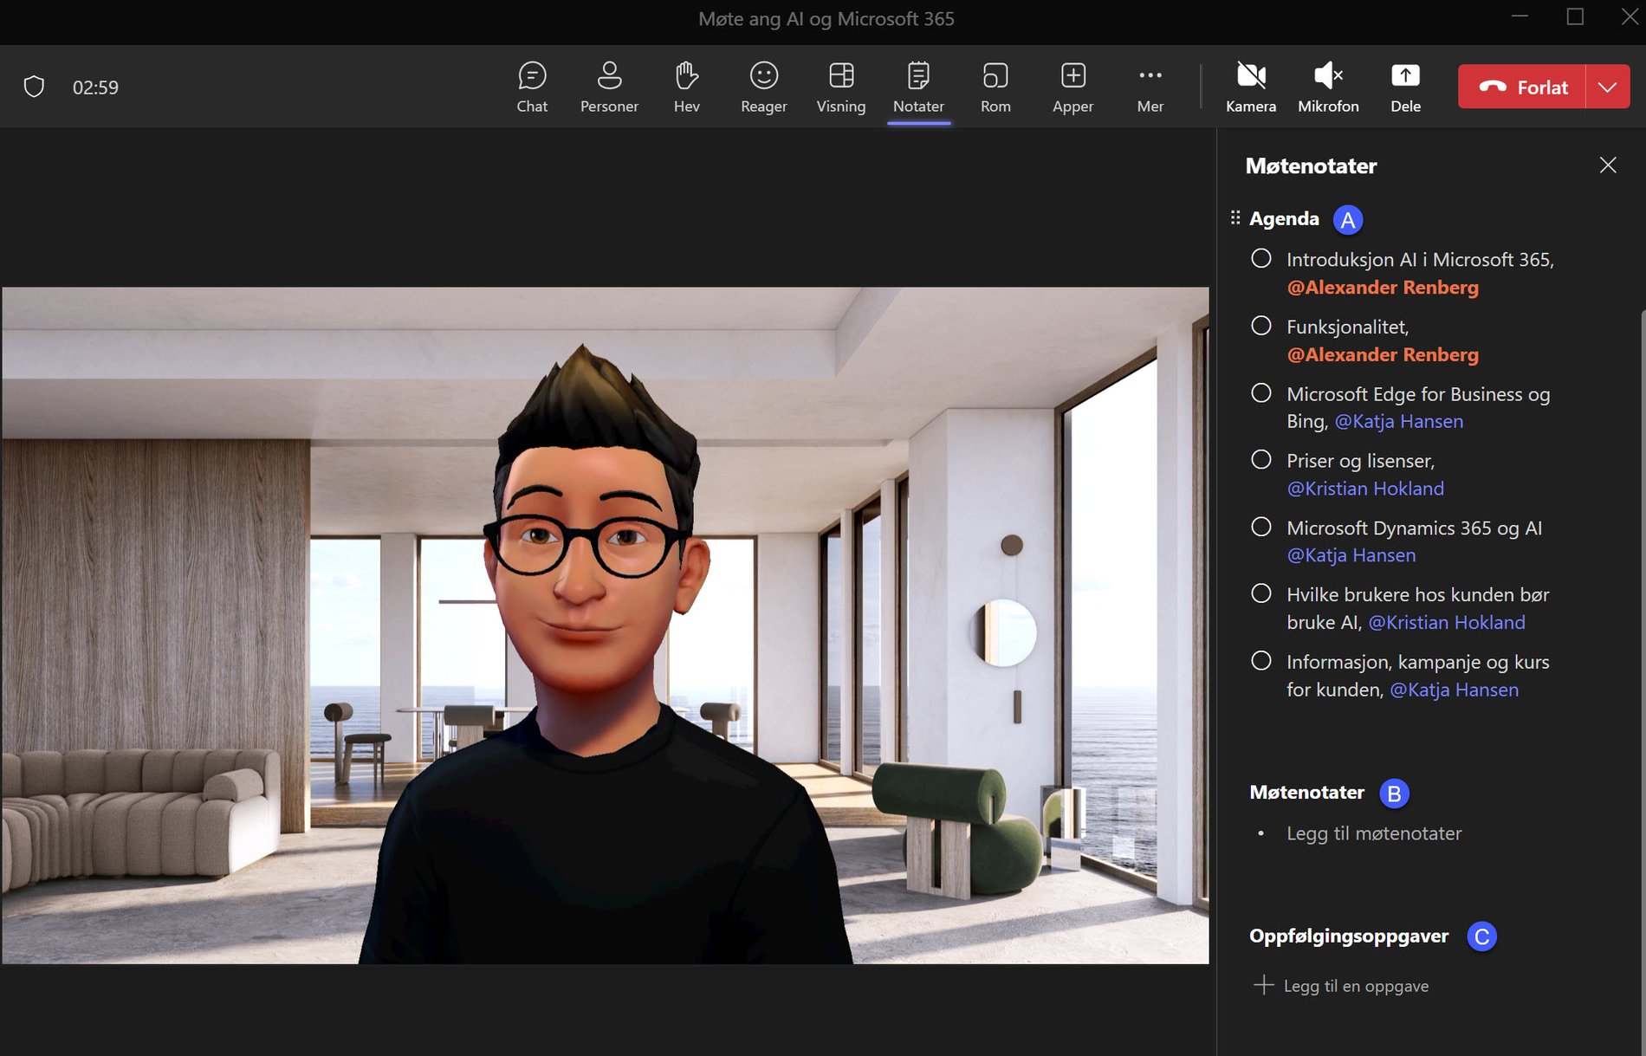Click Legg til en oppgave under Oppfølgingsoppgaver
Image resolution: width=1646 pixels, height=1056 pixels.
[x=1354, y=986]
